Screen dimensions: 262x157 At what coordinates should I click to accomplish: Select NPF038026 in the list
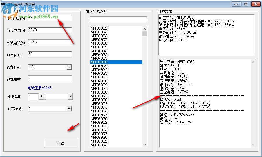coord(116,28)
